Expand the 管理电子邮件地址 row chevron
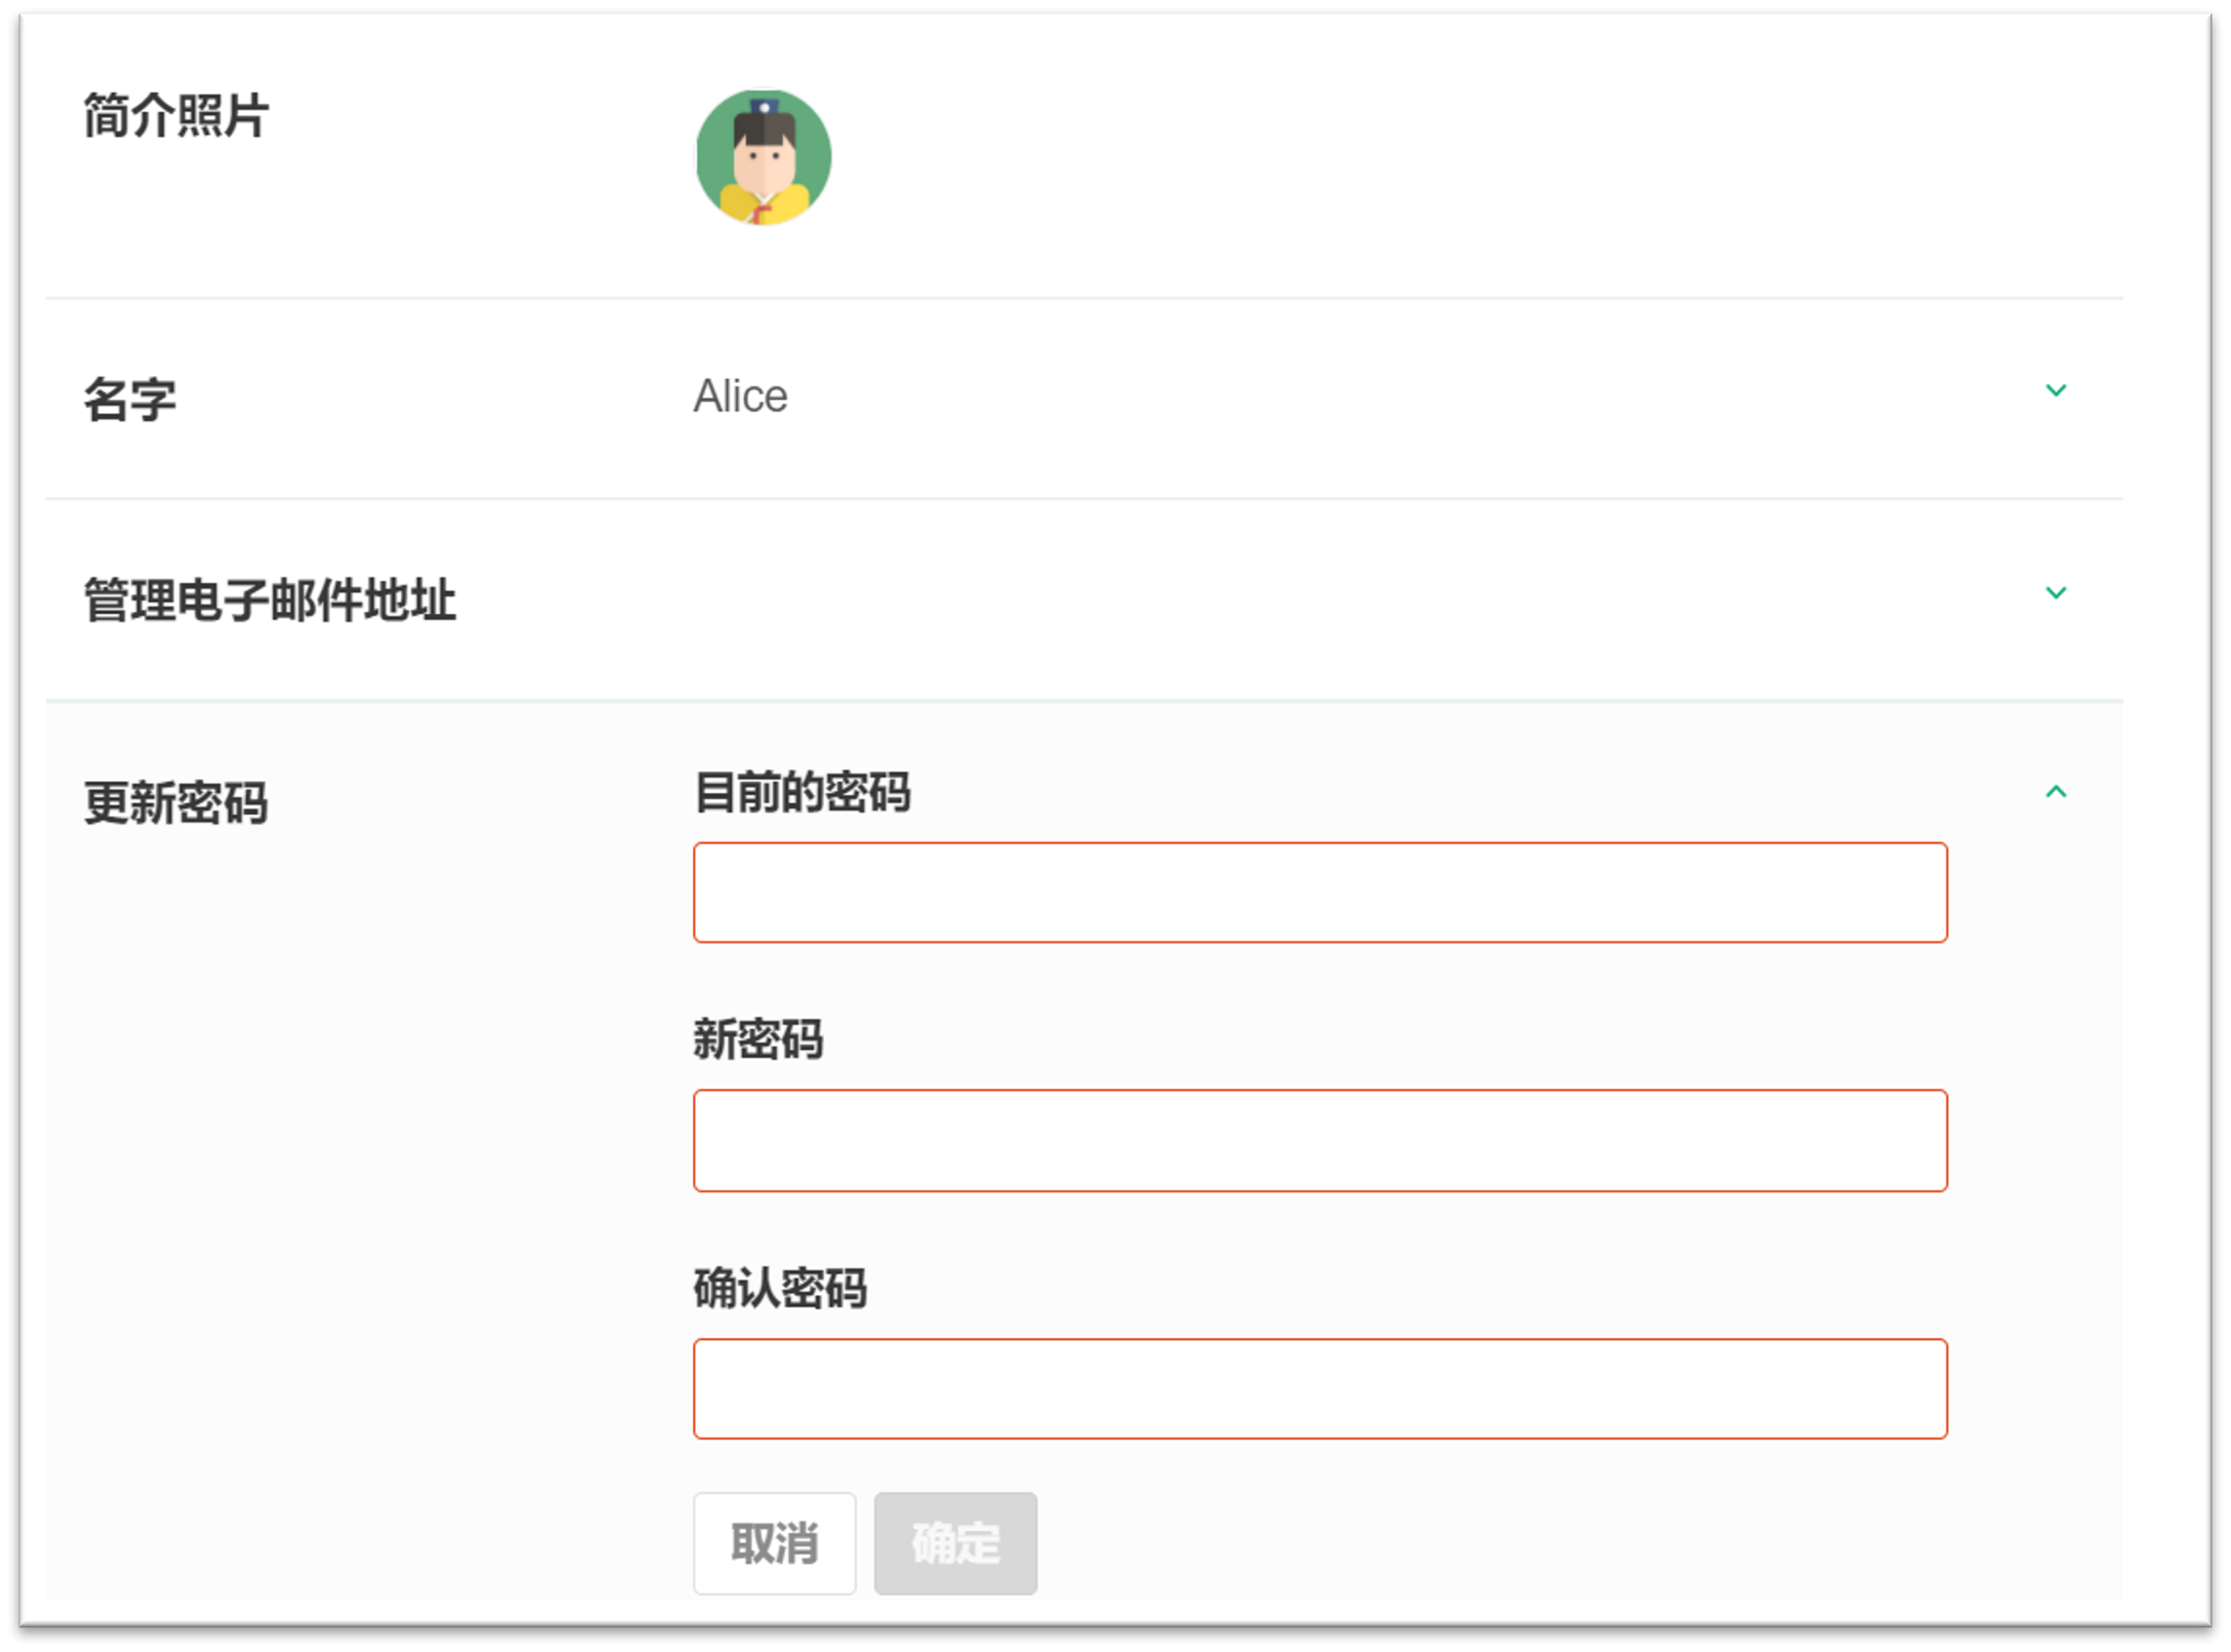Image resolution: width=2231 pixels, height=1652 pixels. [x=2055, y=592]
